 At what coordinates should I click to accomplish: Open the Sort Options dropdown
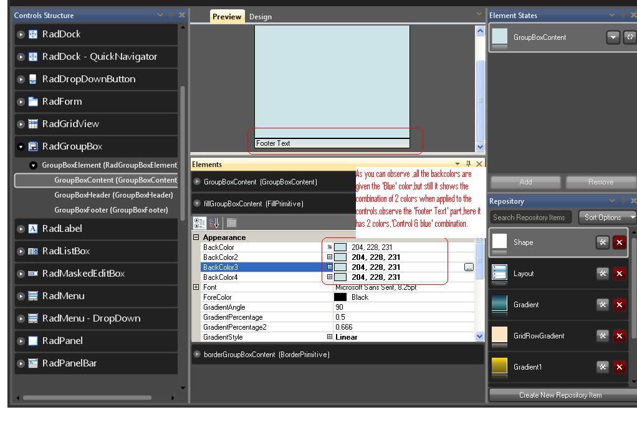608,218
